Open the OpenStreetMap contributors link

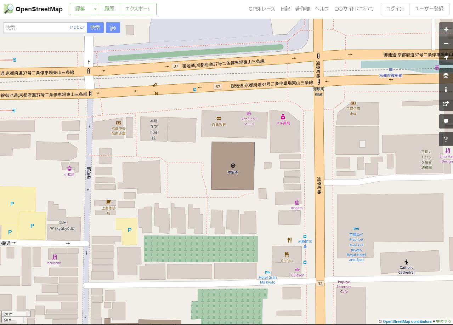tap(407, 321)
